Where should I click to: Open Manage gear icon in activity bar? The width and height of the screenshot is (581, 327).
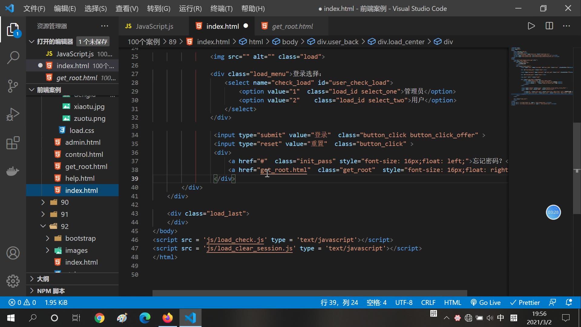pos(13,281)
